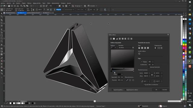Image resolution: width=193 pixels, height=108 pixels.
Task: Select the Rectangle tool
Action: coord(2,35)
